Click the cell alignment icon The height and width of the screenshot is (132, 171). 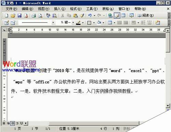tap(134, 23)
